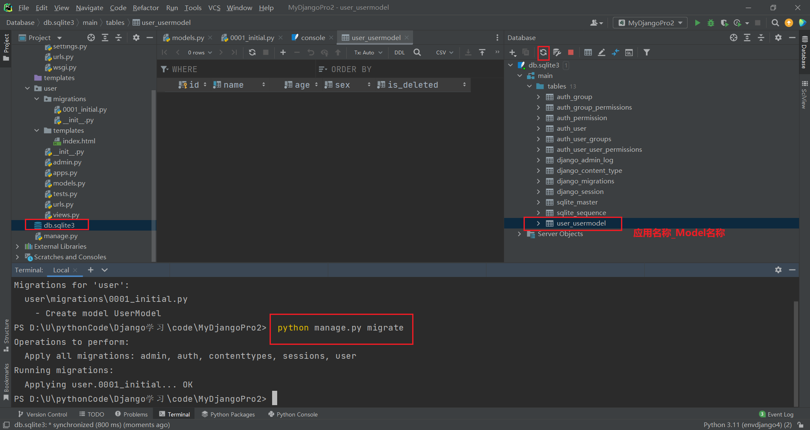Open the Version Control tool window
810x430 pixels.
42,414
